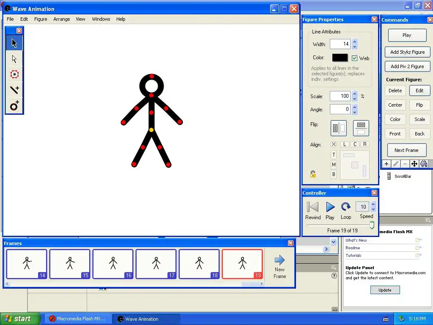Click the plus icon below Commands panel
This screenshot has width=433, height=325.
[386, 164]
